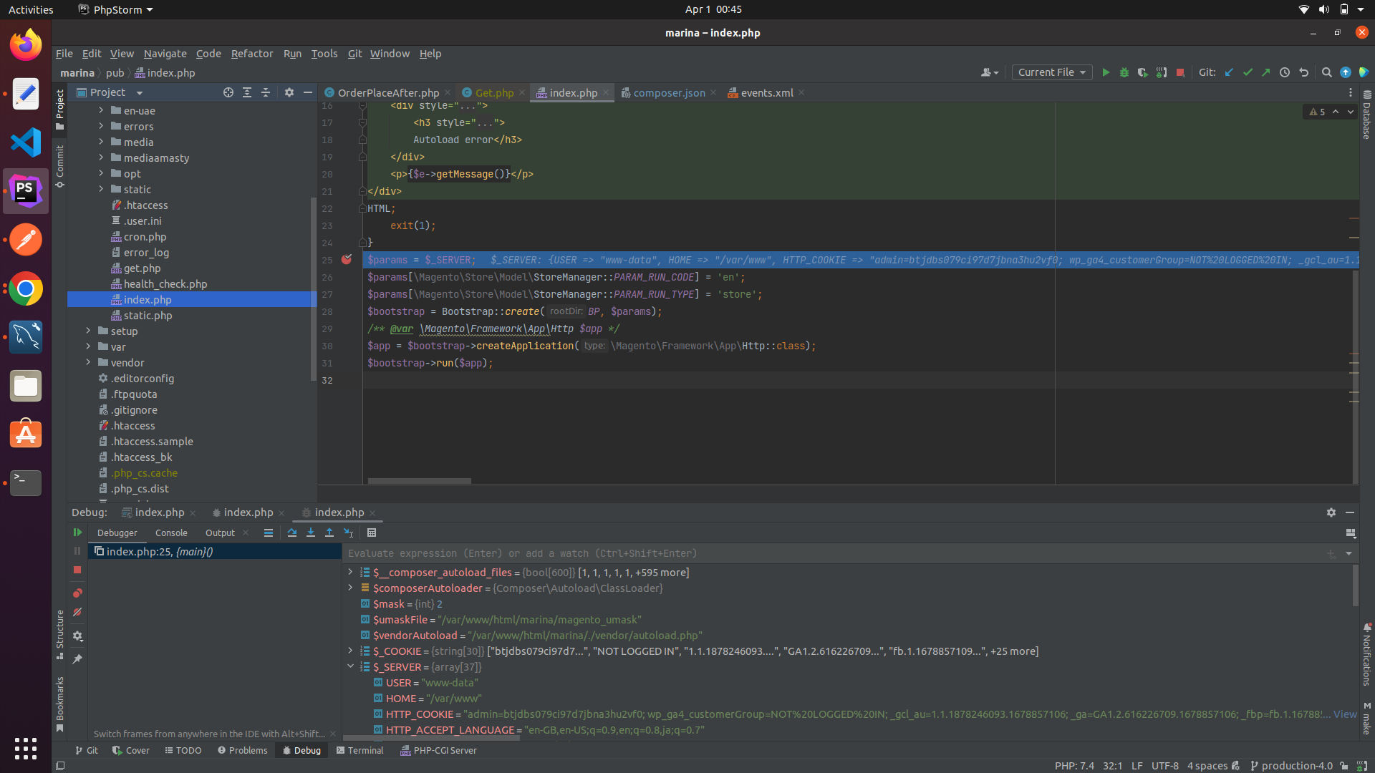Expand the en-uae folder
Image resolution: width=1375 pixels, height=773 pixels.
pos(101,110)
